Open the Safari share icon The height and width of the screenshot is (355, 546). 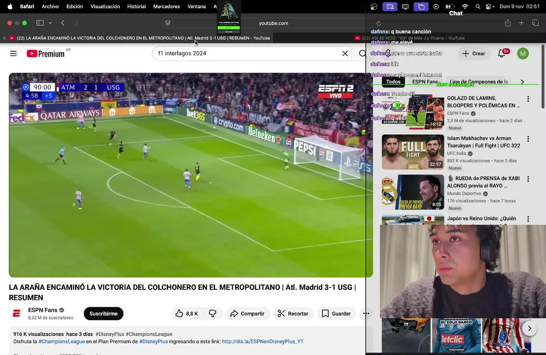[507, 23]
